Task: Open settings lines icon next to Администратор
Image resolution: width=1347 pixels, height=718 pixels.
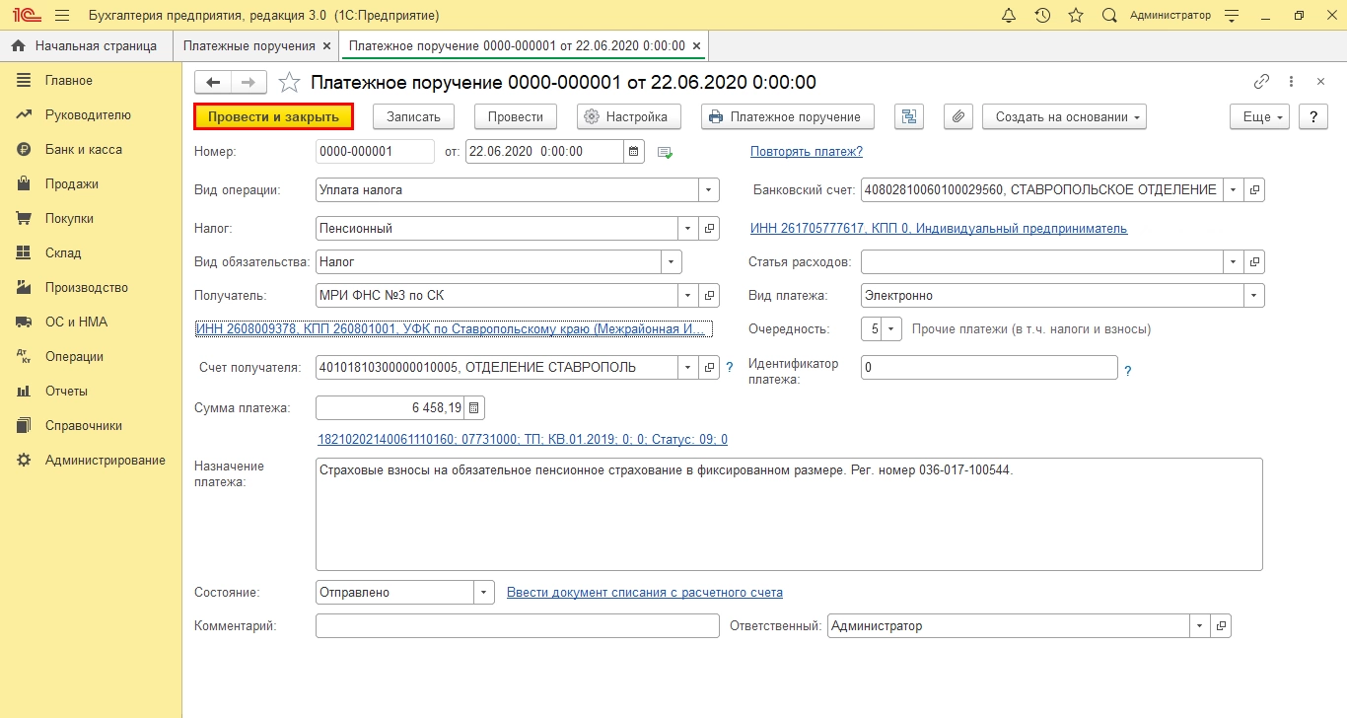Action: [x=1231, y=16]
